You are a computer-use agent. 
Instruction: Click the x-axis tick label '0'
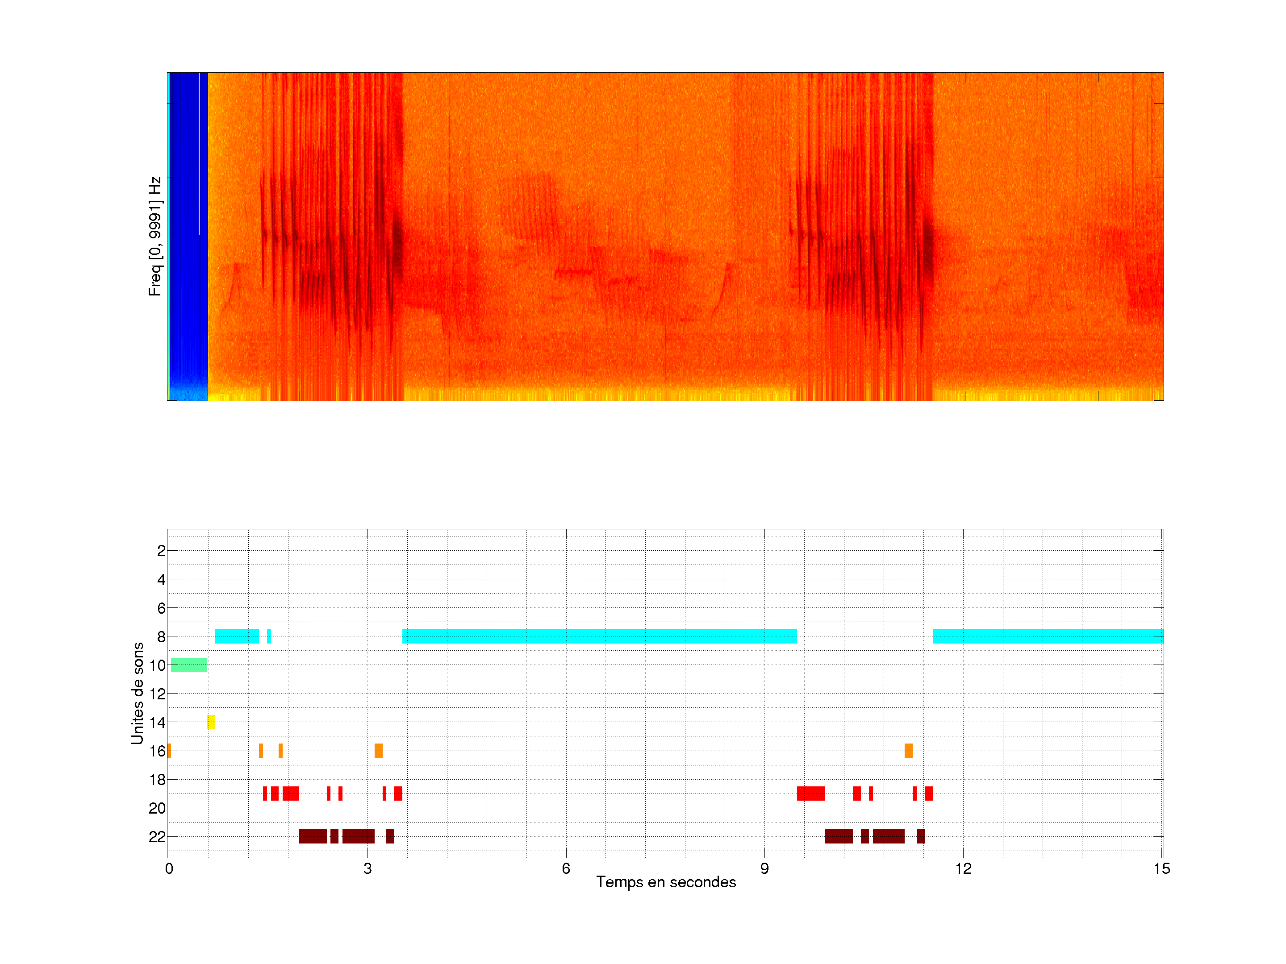click(169, 868)
